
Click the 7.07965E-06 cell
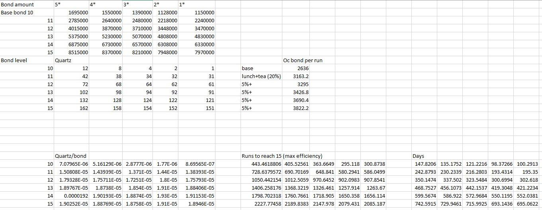pos(71,164)
